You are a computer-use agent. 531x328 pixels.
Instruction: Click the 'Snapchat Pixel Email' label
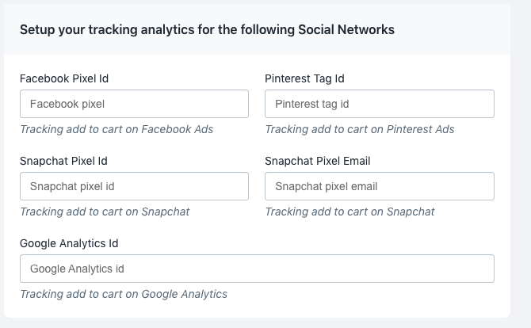pos(318,161)
